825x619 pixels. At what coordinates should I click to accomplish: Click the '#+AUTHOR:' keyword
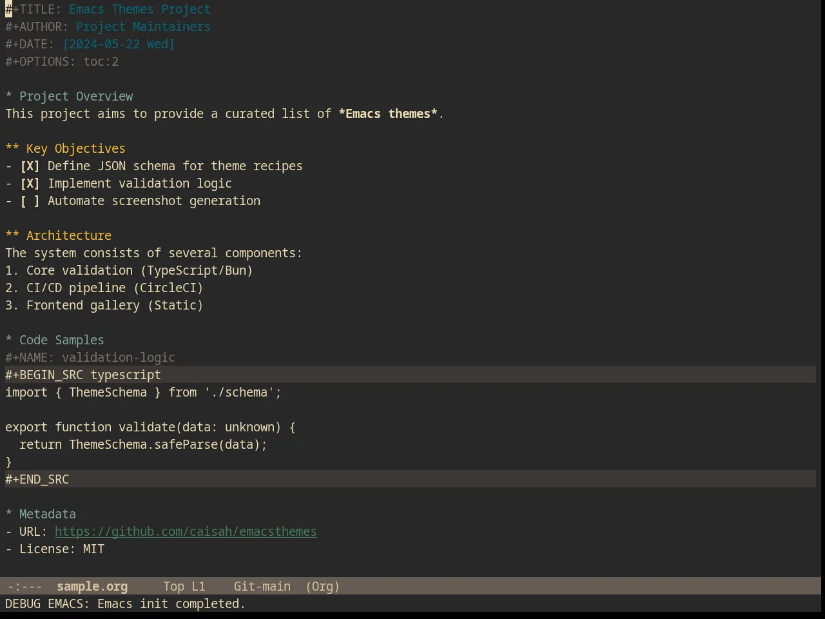[x=37, y=27]
